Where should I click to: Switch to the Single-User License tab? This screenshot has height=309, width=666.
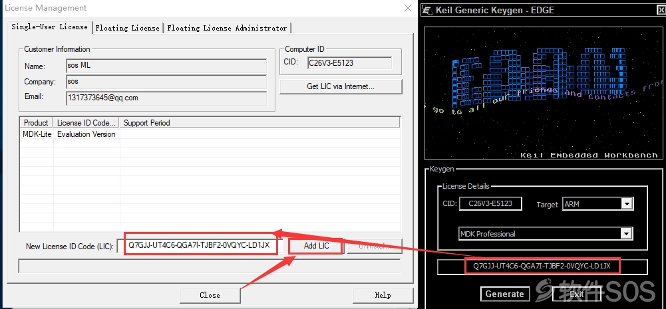pos(49,27)
